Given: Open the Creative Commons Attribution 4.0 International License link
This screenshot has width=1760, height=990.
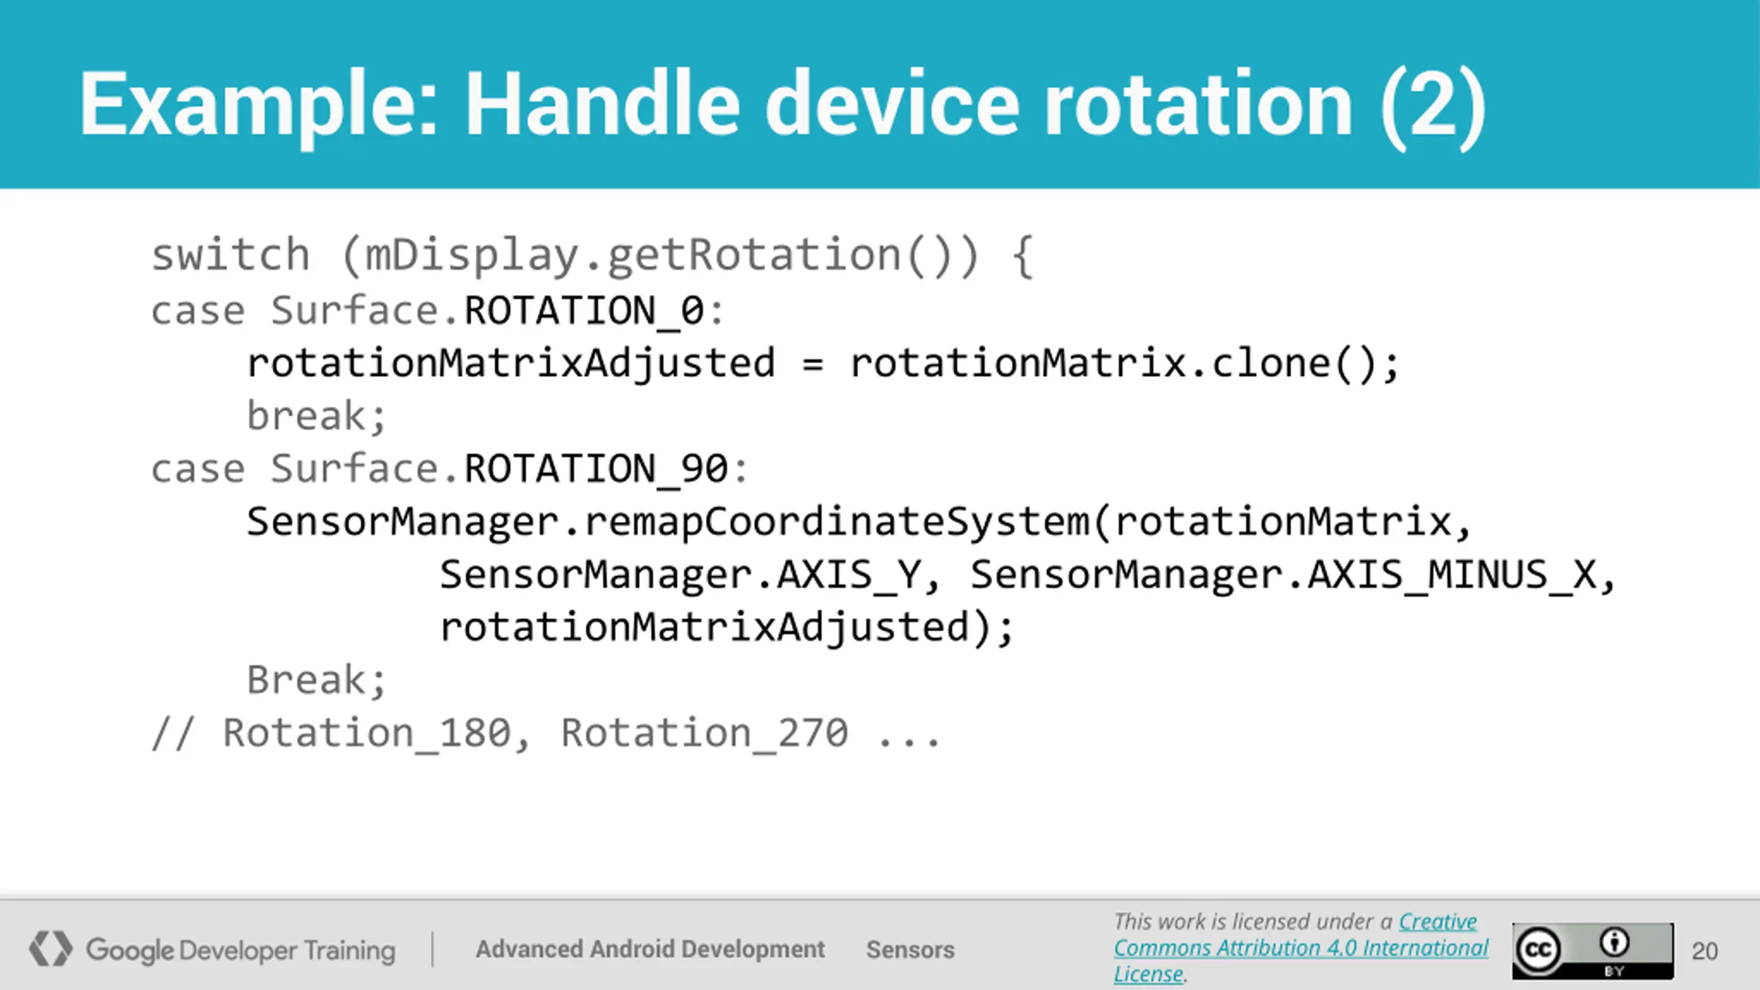Looking at the screenshot, I should (1301, 947).
